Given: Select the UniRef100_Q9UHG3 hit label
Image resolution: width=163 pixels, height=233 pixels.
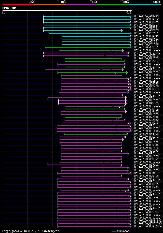Looking at the screenshot, I should pos(146,89).
